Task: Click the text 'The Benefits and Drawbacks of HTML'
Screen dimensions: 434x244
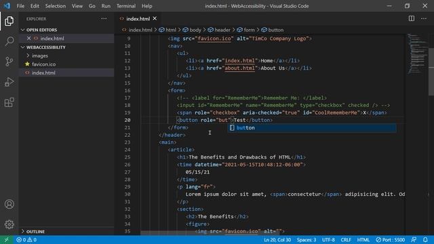Action: tap(239, 157)
